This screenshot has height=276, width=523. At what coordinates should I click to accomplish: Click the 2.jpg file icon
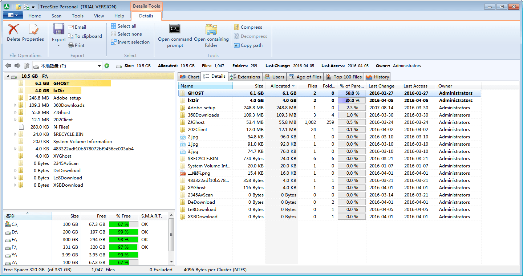click(183, 137)
